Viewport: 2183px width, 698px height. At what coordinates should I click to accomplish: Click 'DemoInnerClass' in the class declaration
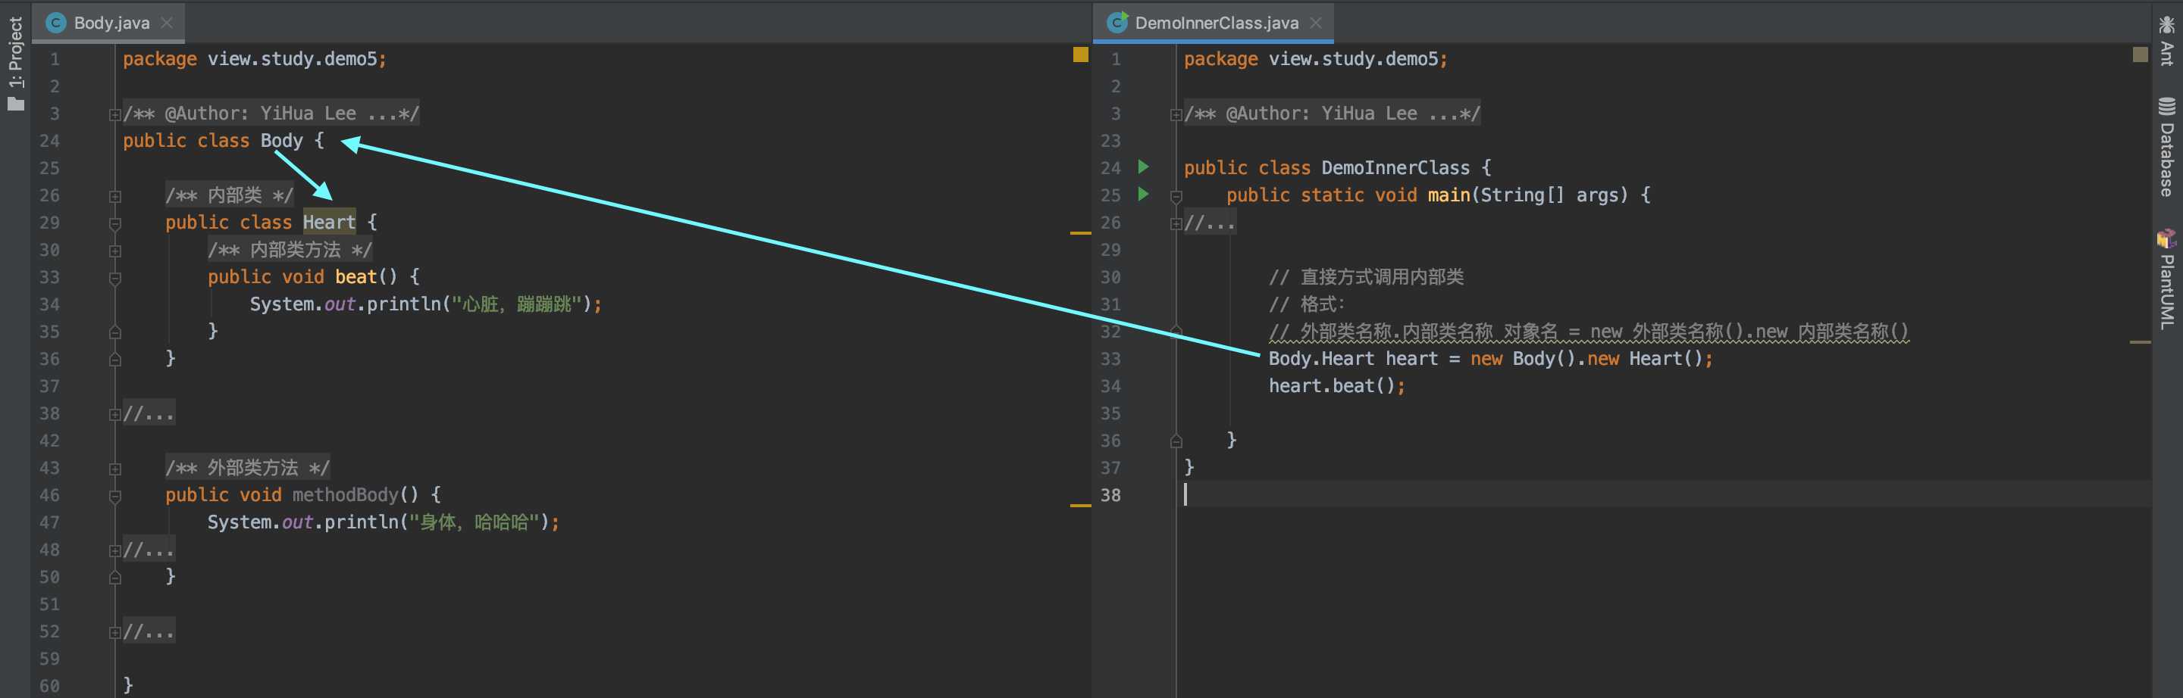[x=1395, y=167]
